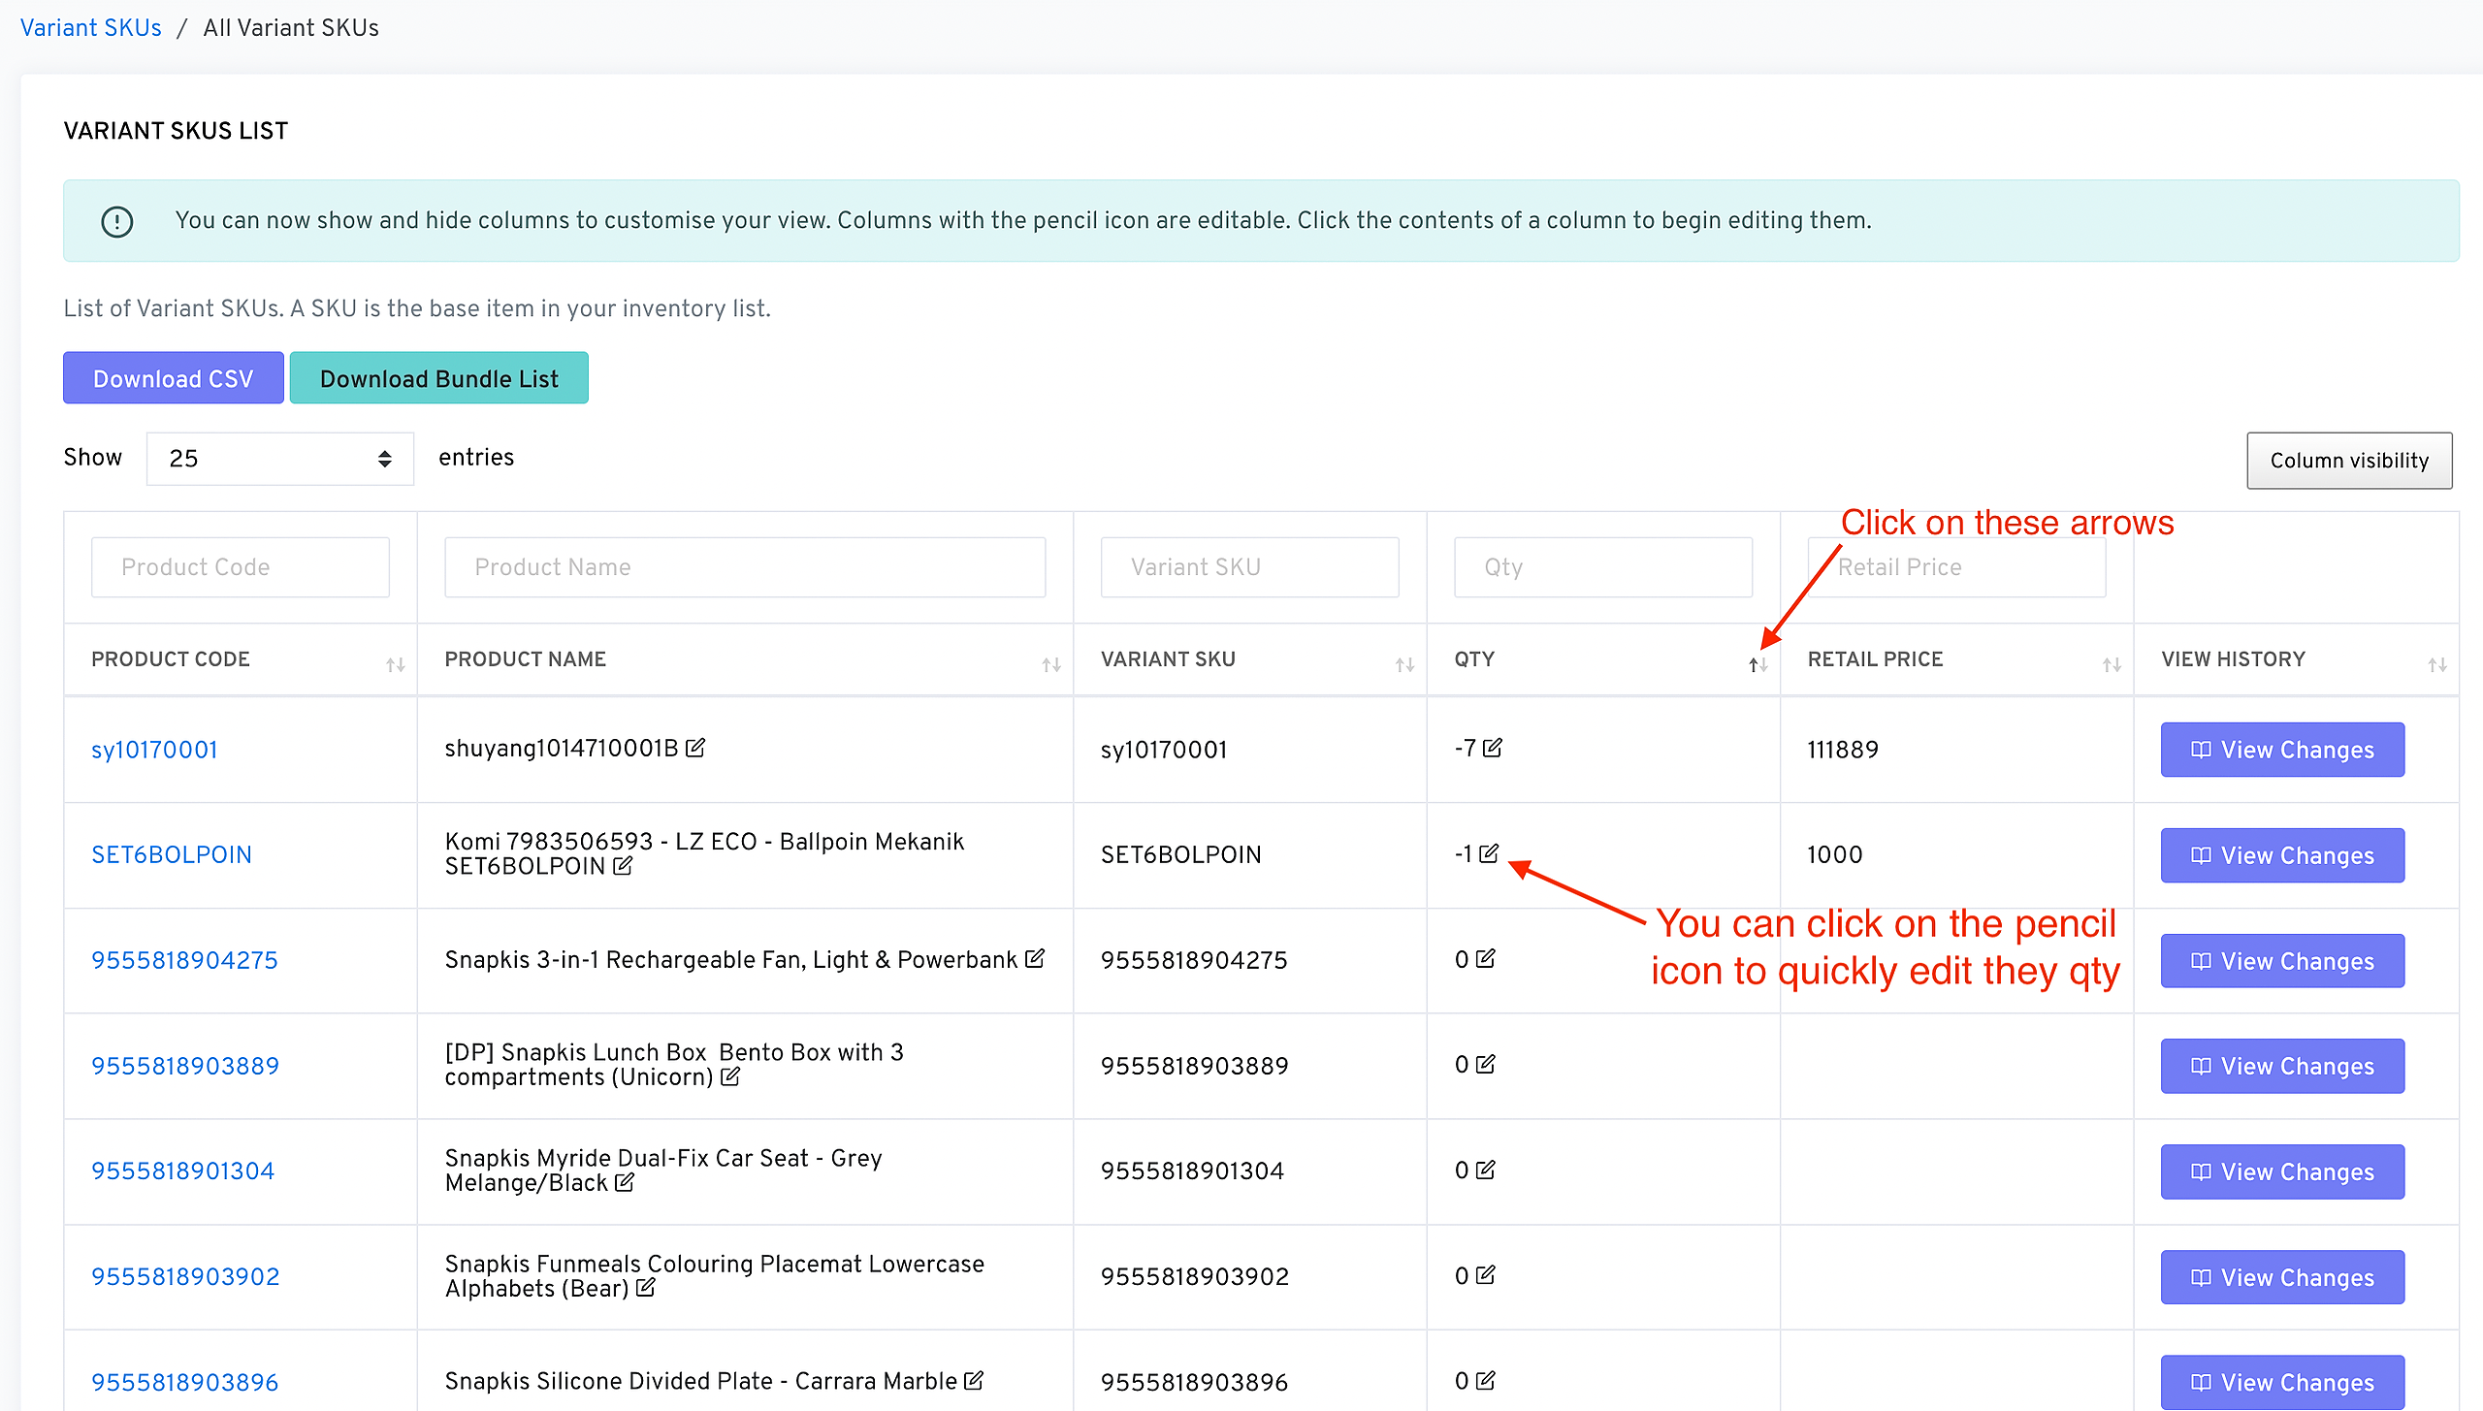Edit name pencil for shuyang1014710001B
The height and width of the screenshot is (1411, 2483).
(x=694, y=748)
